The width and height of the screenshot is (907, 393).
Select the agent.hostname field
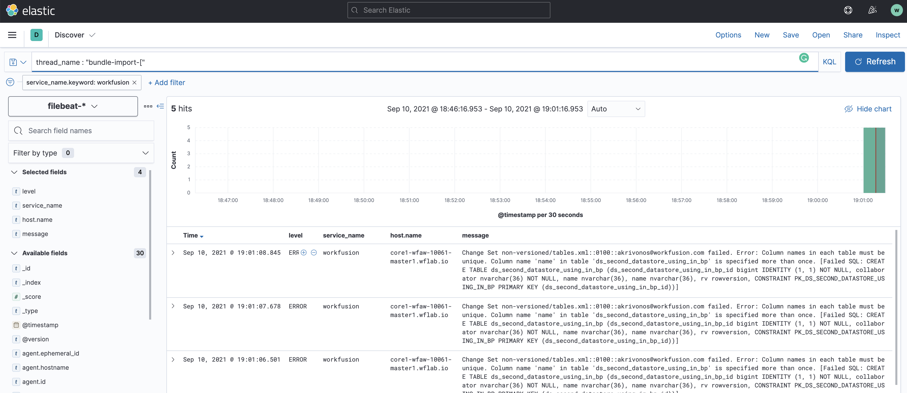(46, 367)
